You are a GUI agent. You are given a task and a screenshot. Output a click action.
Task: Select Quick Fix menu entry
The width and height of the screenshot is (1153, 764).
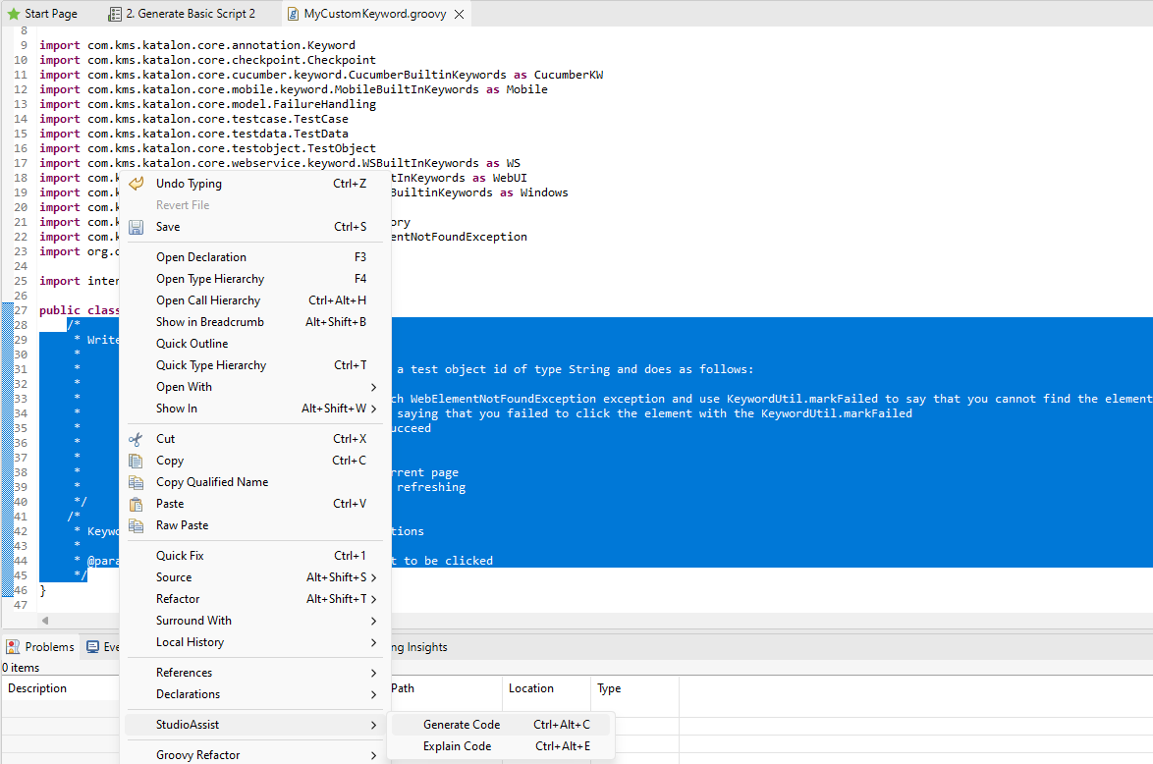click(254, 556)
